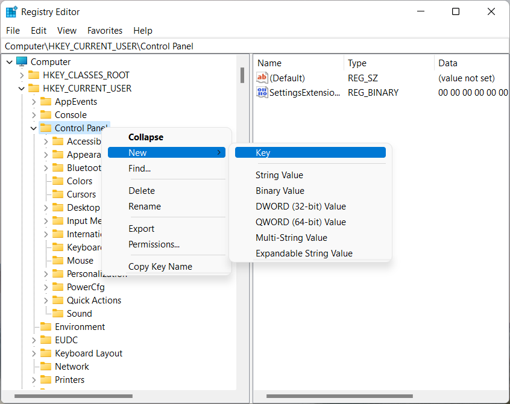
Task: Click the Control Panel folder icon
Action: tap(46, 128)
